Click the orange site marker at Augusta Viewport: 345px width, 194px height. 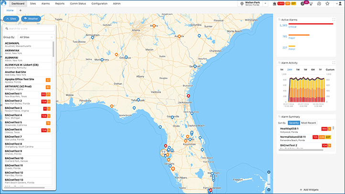[179, 36]
